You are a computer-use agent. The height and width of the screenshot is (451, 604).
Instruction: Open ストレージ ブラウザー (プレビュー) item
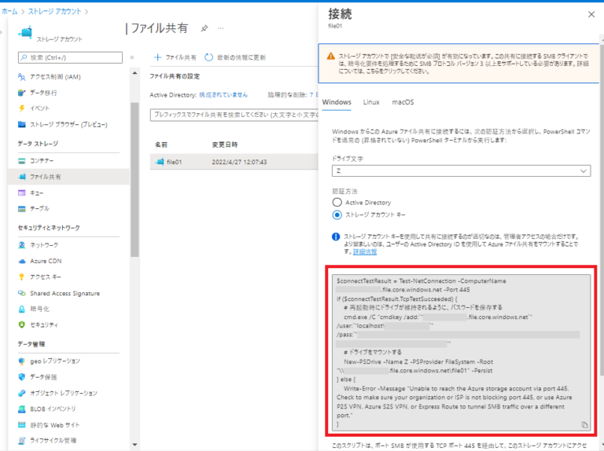68,124
